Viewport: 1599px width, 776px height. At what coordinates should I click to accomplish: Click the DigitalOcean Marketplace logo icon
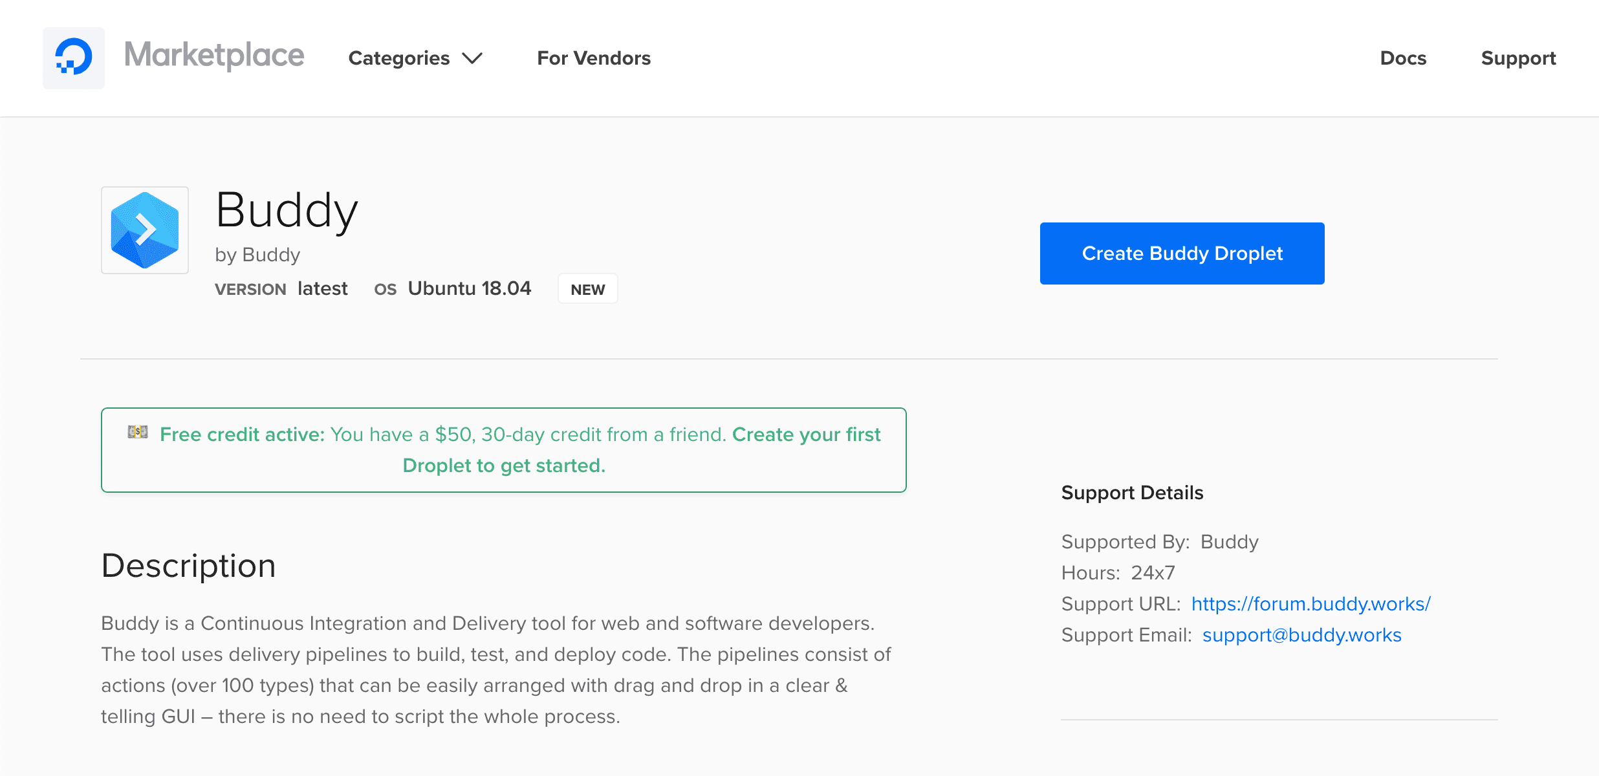click(x=72, y=58)
